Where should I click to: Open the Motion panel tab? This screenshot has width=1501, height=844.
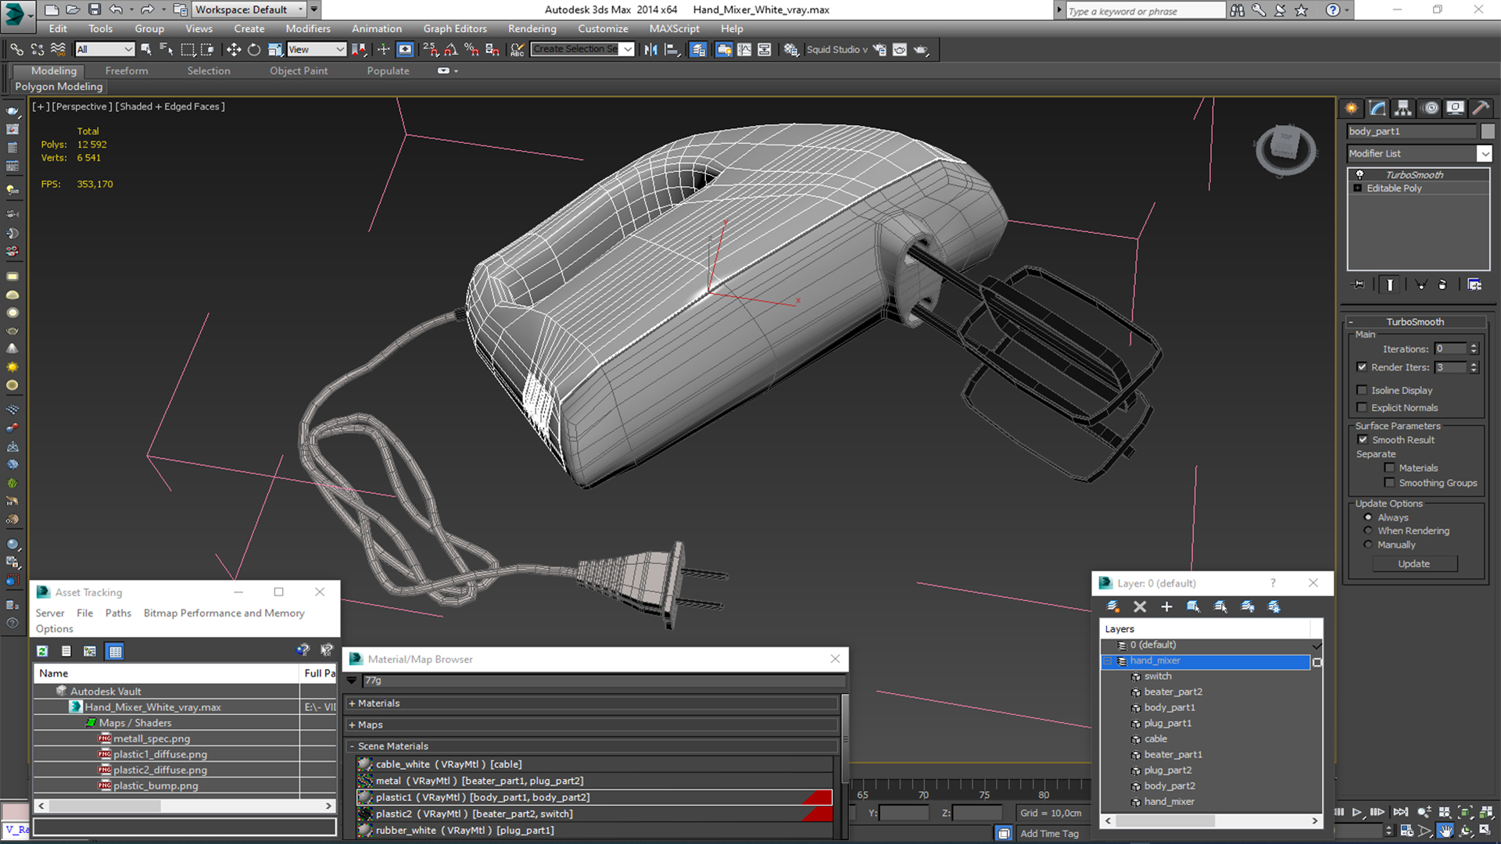(1430, 108)
